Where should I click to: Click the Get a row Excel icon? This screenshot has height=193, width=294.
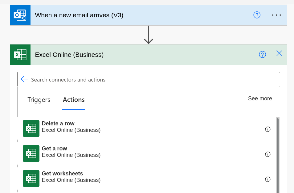[31, 153]
